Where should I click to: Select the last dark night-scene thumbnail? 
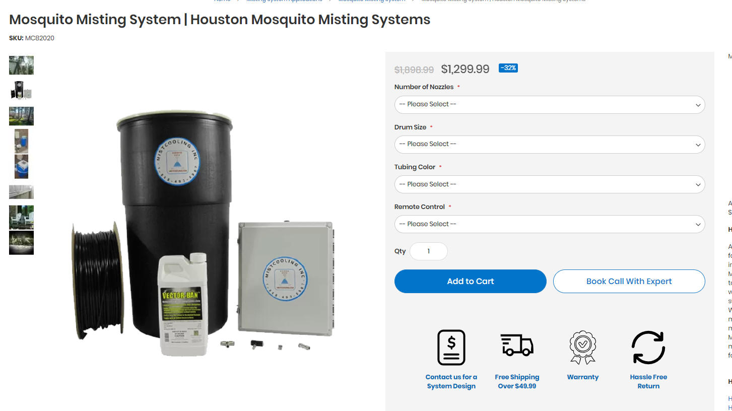tap(21, 243)
